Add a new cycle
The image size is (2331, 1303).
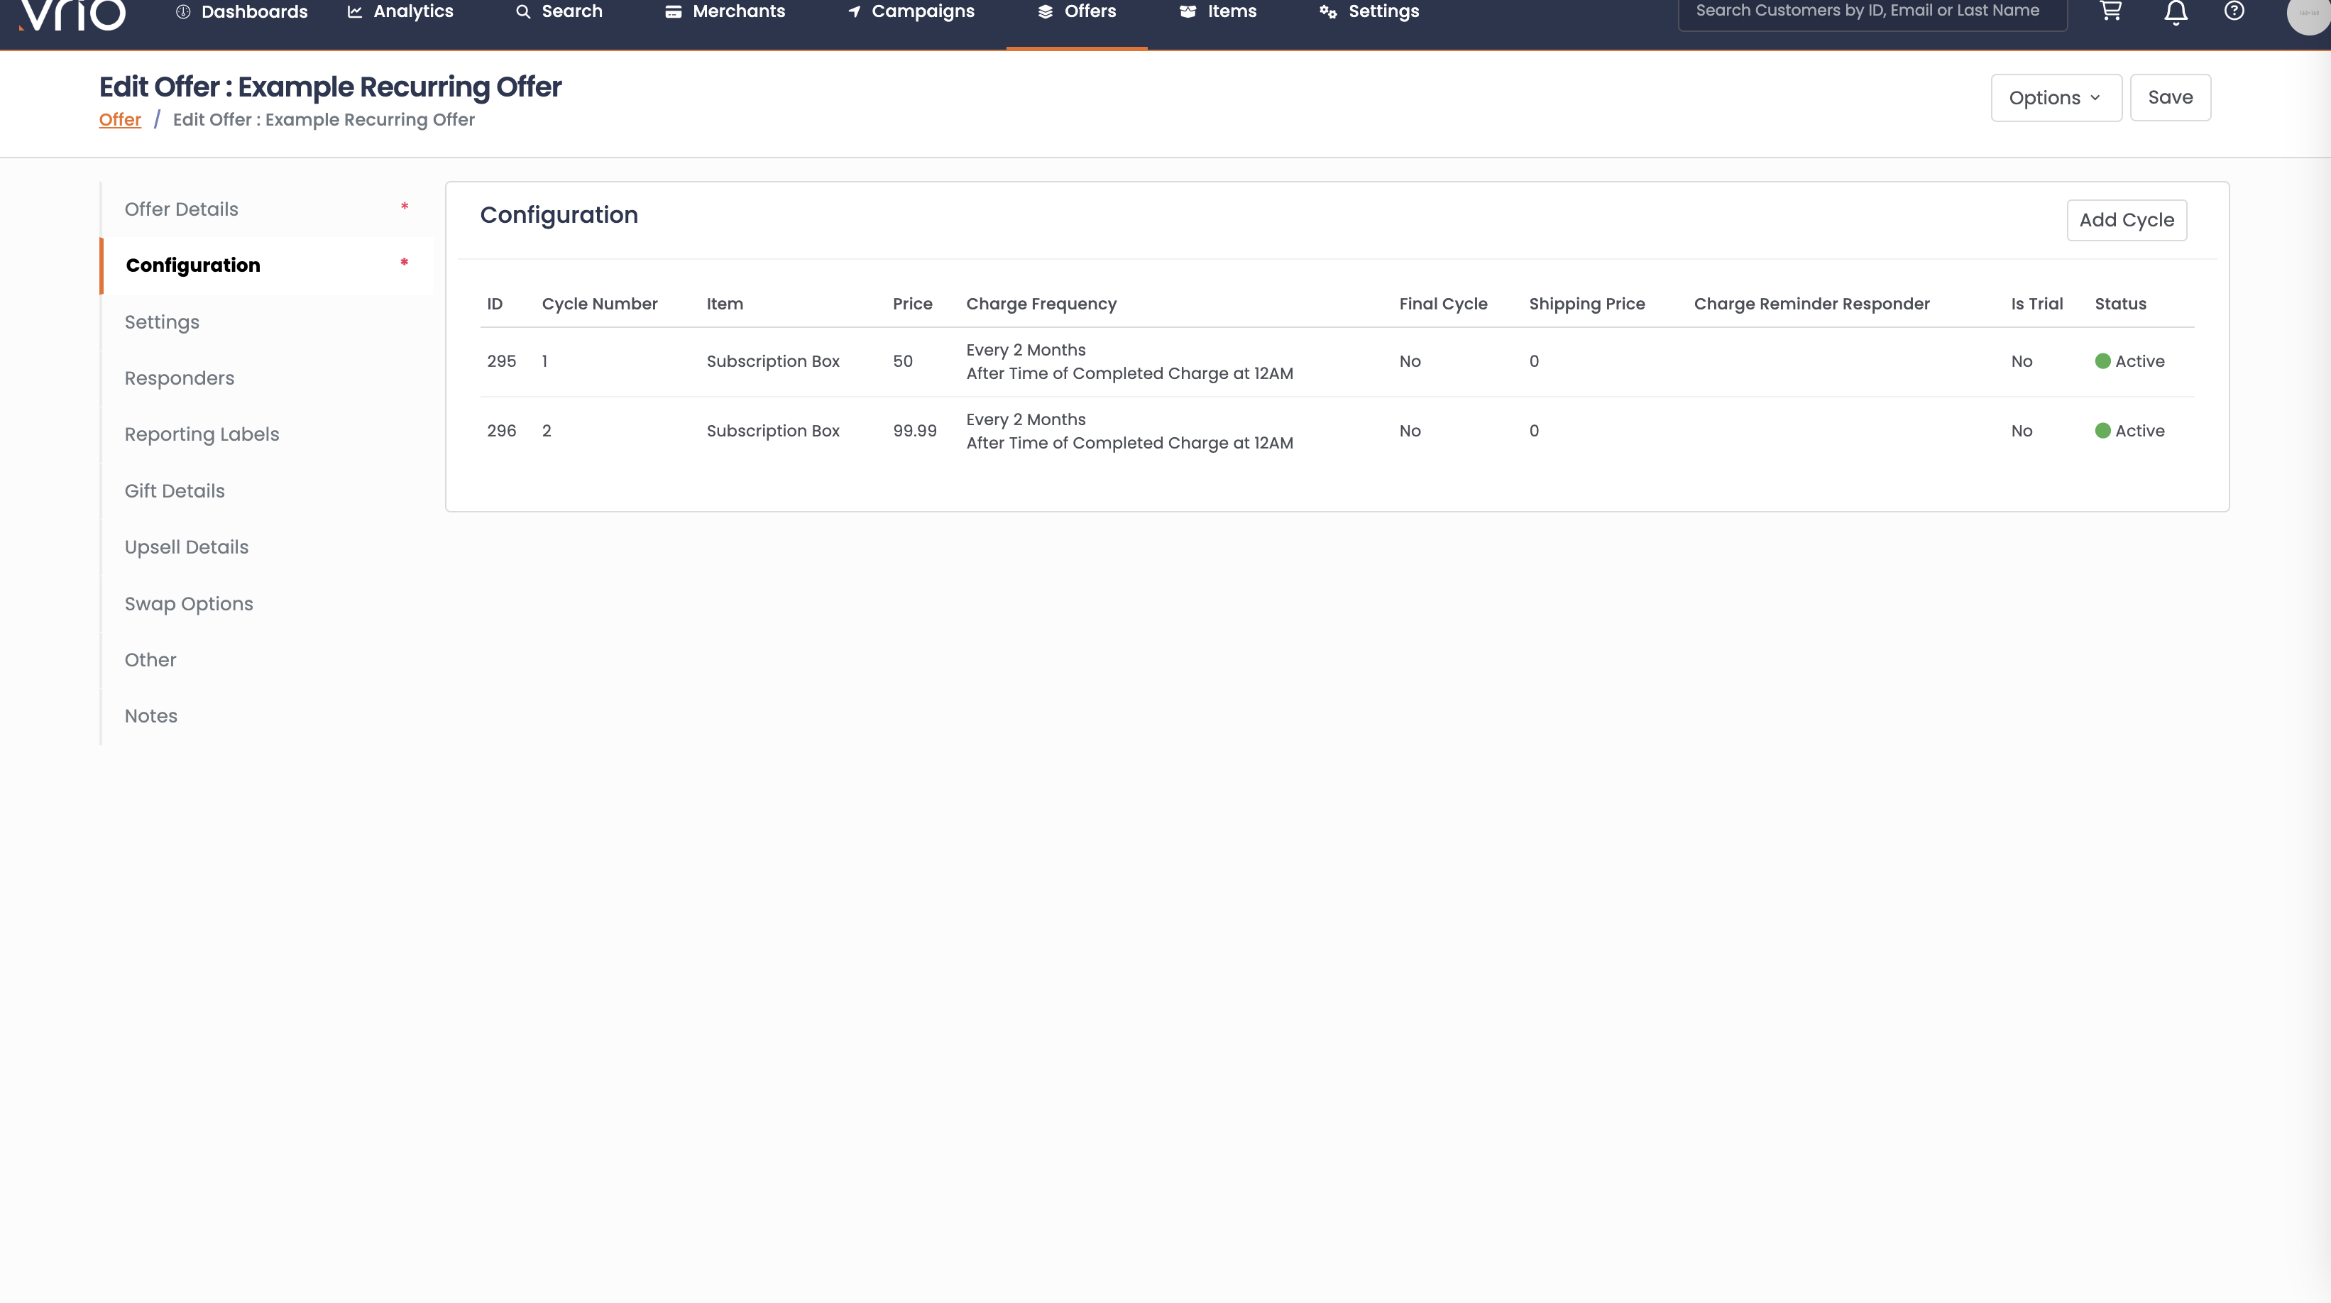[x=2127, y=220]
